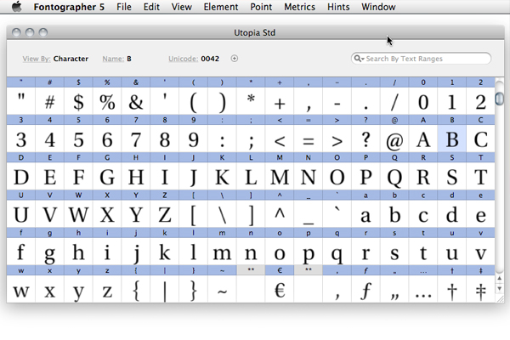Select the florin ƒ glyph cell
Viewport: 510px width, 340px height.
365,291
